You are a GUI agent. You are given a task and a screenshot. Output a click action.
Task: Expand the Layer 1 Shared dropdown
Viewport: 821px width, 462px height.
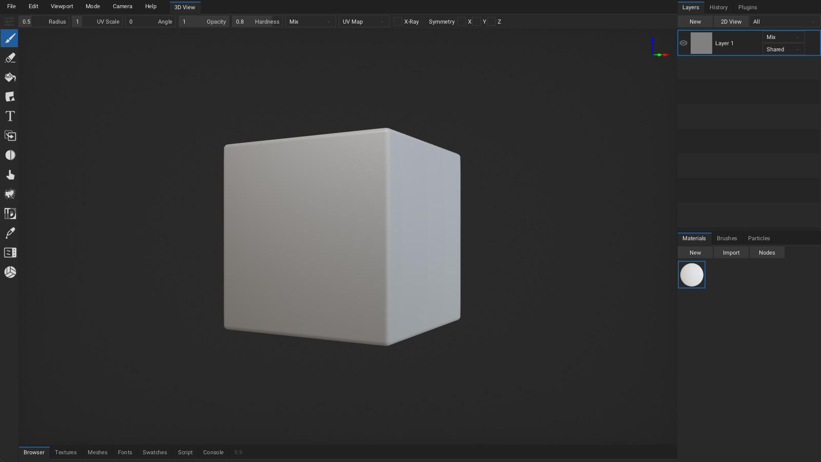[x=783, y=49]
